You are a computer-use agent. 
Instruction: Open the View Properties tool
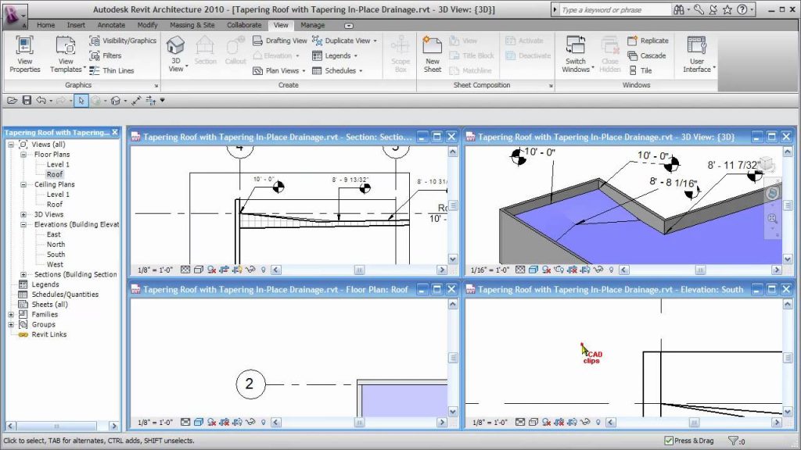point(23,54)
